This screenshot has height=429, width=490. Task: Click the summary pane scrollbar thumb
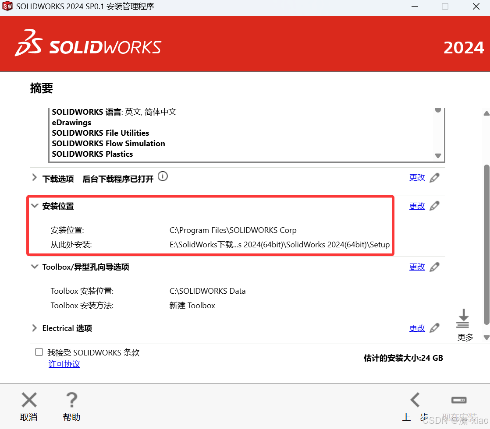[x=486, y=245]
